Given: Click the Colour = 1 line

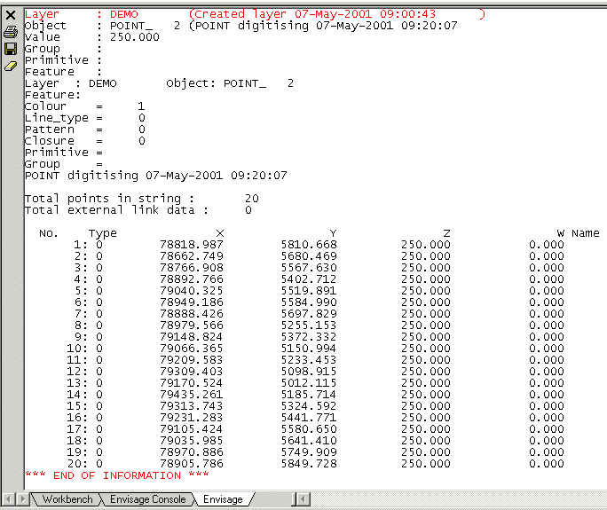Looking at the screenshot, I should 85,106.
